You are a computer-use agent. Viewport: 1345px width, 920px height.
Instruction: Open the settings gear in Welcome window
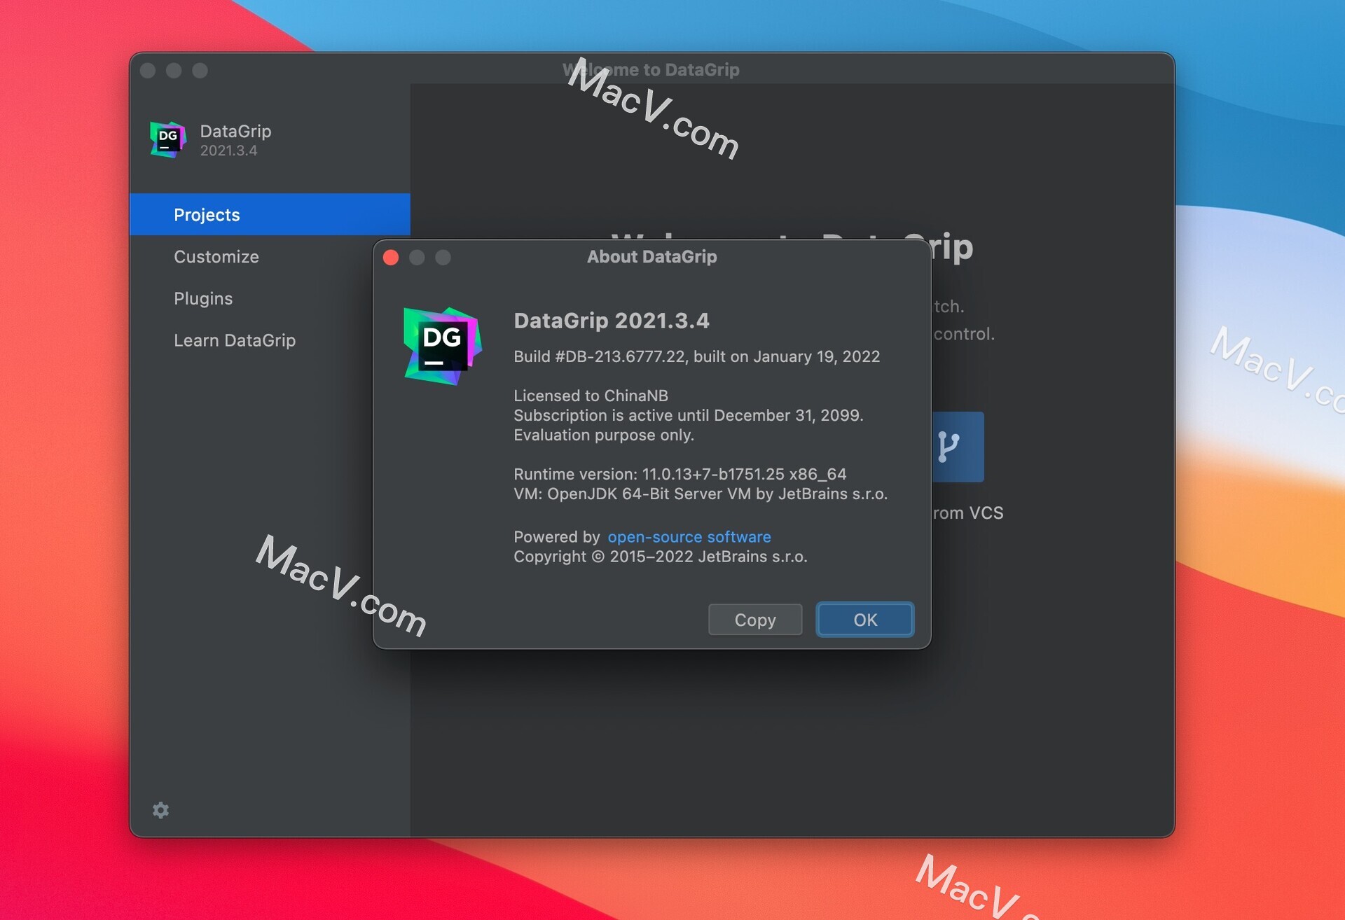pyautogui.click(x=160, y=810)
